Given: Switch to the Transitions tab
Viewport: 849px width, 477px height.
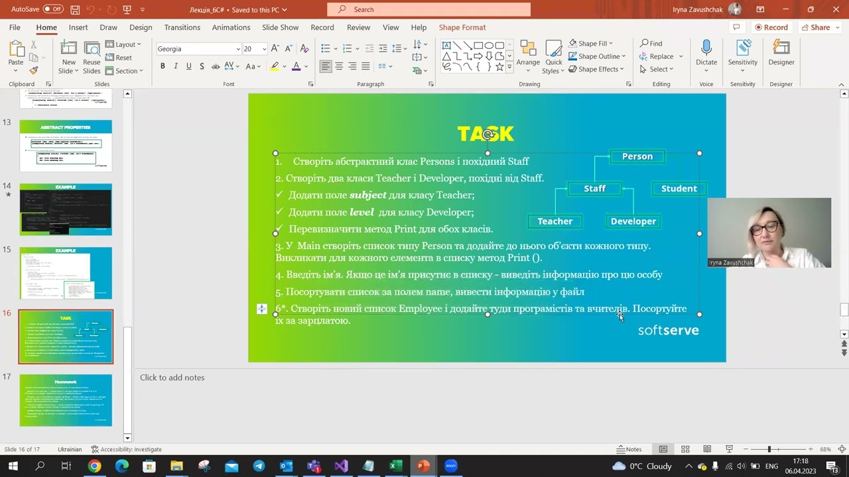Looking at the screenshot, I should point(182,27).
